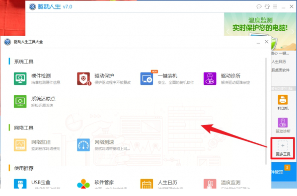The image size is (297, 196).
Task: Click the 测试网络带宽和上网 description text
Action: coord(112,149)
